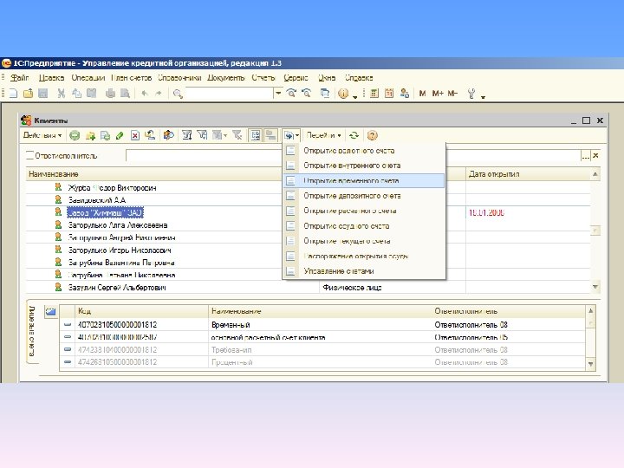Choose Открытие временного счета from menu
The height and width of the screenshot is (468, 624).
[364, 180]
